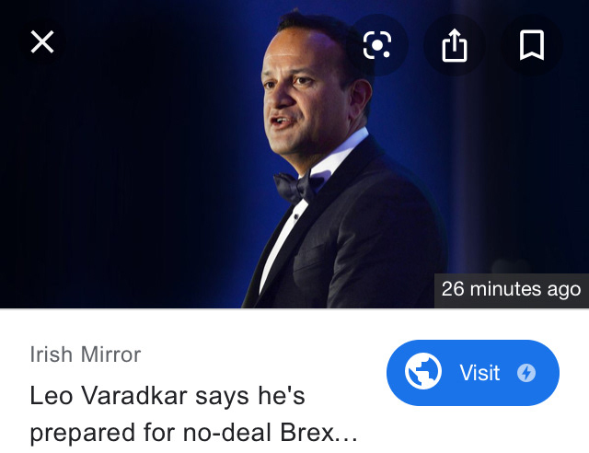Click the AMP lightning bolt icon
Viewport: 589px width, 453px height.
(x=526, y=373)
